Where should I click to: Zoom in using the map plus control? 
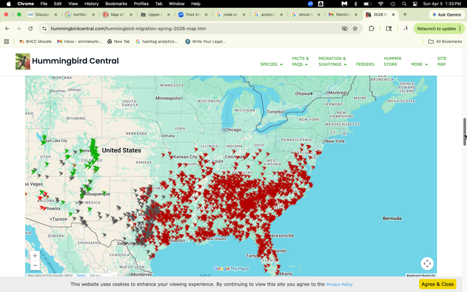pyautogui.click(x=34, y=255)
